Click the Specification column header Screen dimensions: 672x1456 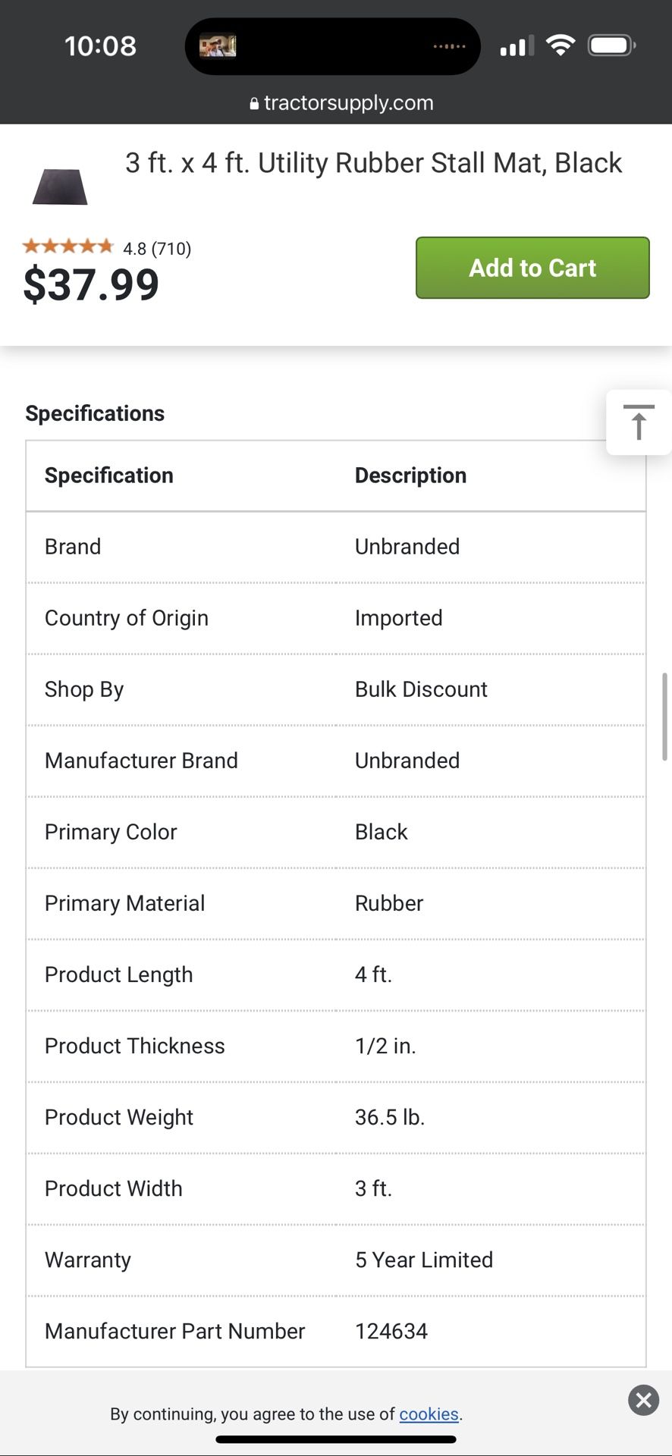[x=108, y=475]
